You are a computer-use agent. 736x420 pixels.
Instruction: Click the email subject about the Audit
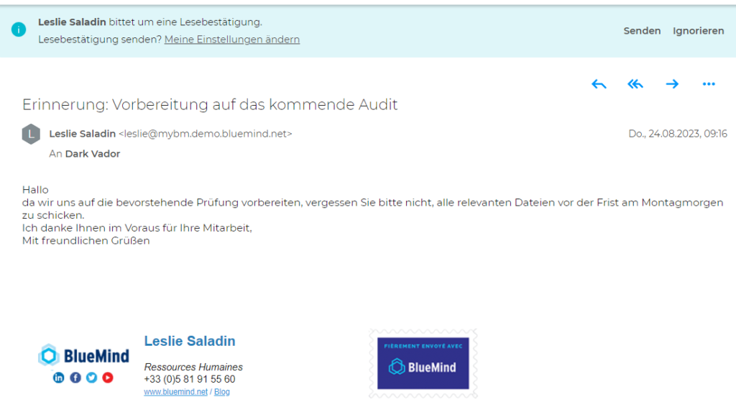click(210, 105)
